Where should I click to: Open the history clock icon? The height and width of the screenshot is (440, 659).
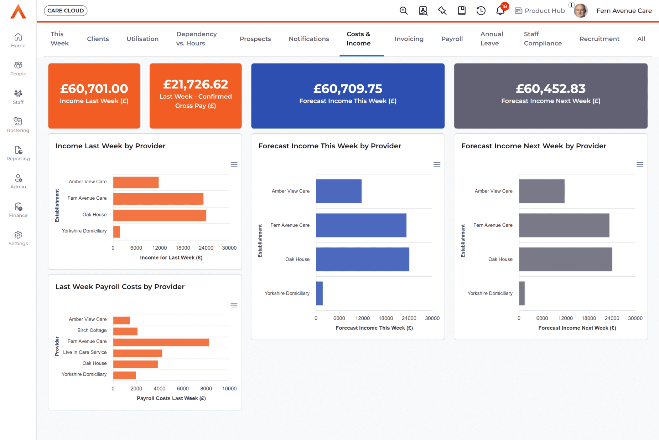coord(481,11)
